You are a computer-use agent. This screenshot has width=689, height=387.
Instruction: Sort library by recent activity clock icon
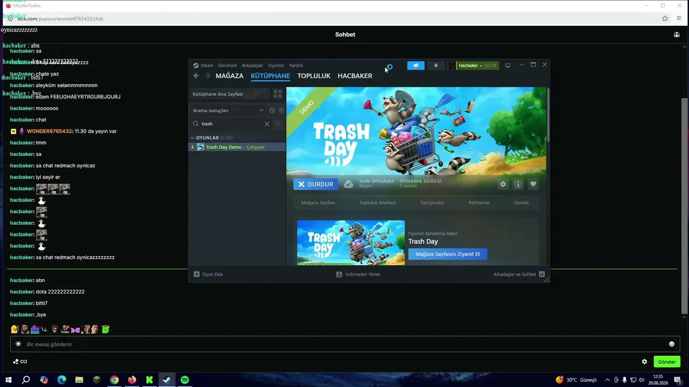272,110
